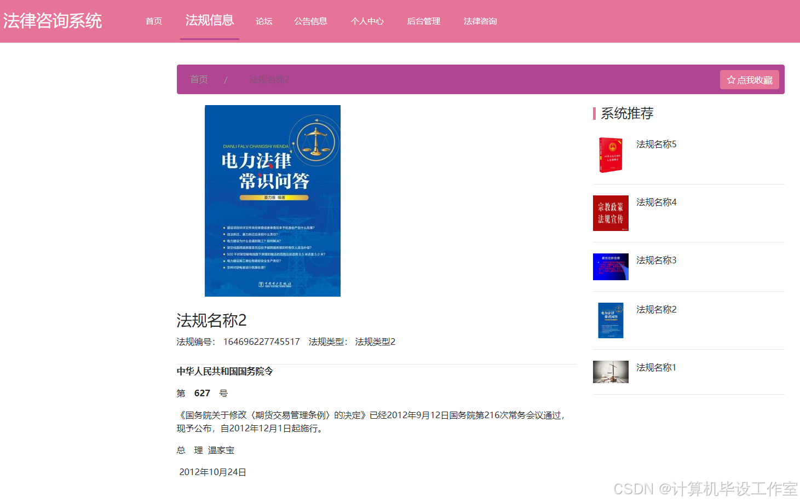Click the 首页 breadcrumb link
This screenshot has width=800, height=503.
coord(199,79)
